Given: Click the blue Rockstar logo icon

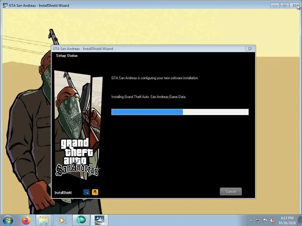Looking at the screenshot, I should point(86,192).
